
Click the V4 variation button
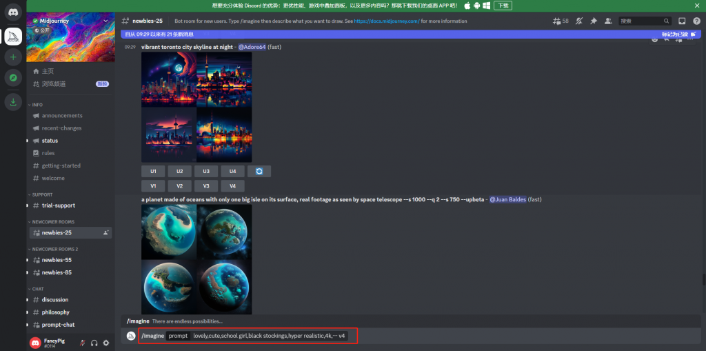[233, 186]
